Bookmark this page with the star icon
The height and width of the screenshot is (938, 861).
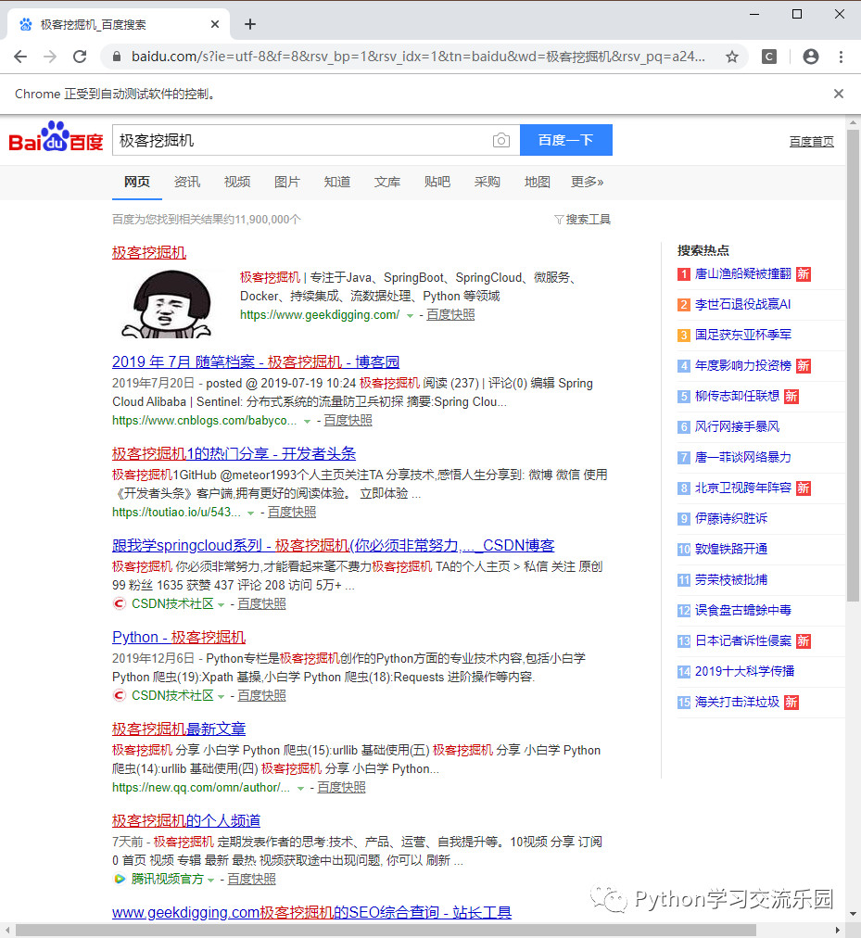732,57
